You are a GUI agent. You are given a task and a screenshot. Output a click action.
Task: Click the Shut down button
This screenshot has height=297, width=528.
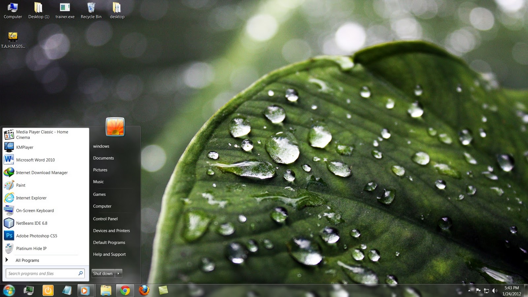pos(103,273)
